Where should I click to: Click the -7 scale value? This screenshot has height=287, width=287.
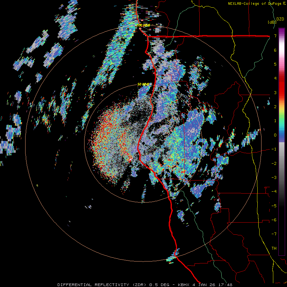point(274,234)
